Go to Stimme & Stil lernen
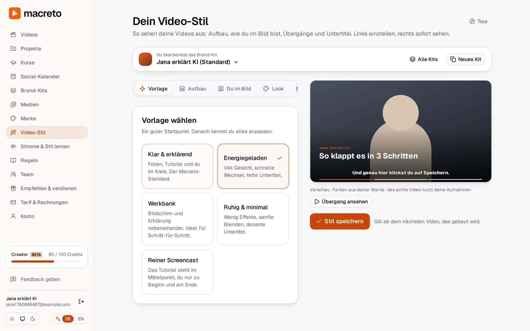The height and width of the screenshot is (331, 530). [47, 146]
